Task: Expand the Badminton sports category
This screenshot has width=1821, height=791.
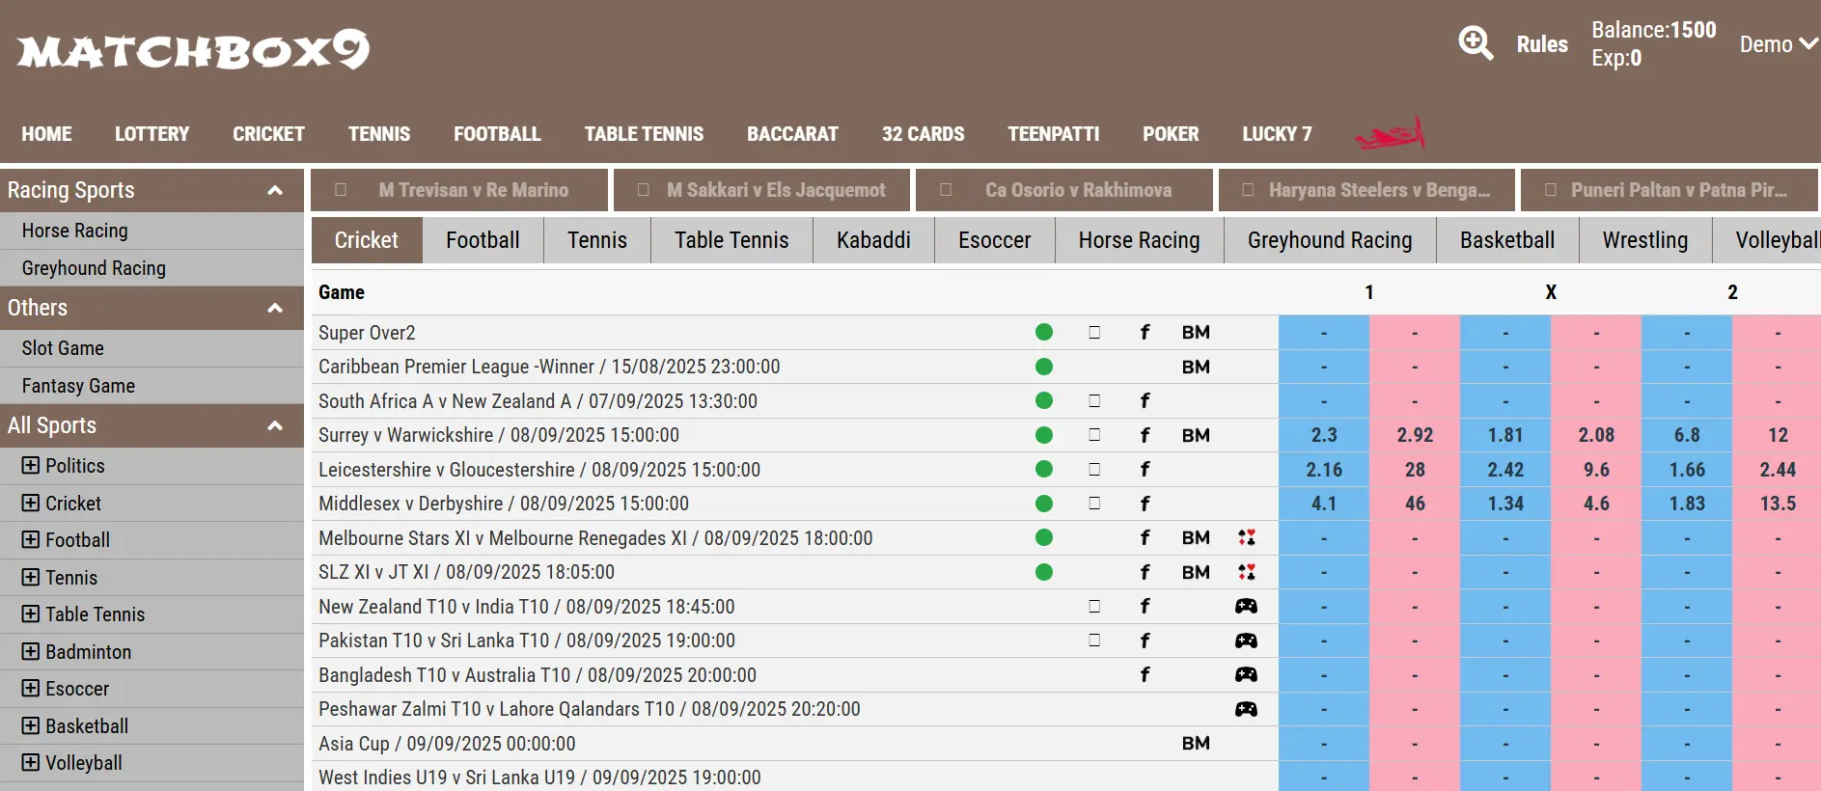Action: point(31,652)
